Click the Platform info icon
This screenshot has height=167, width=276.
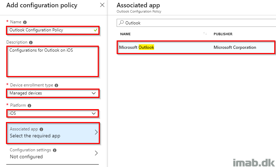[x=29, y=106]
